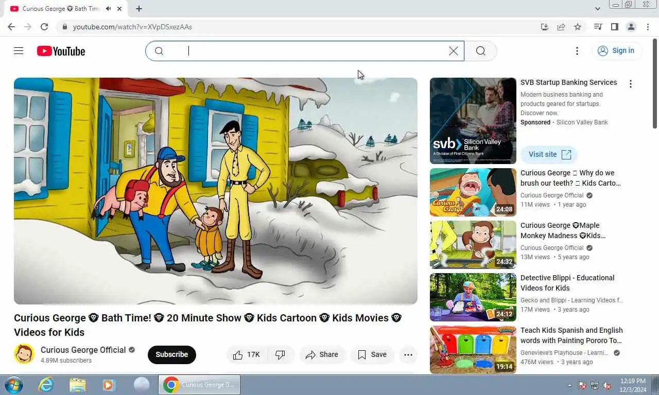
Task: Go to YouTube home via logo
Action: pyautogui.click(x=61, y=51)
